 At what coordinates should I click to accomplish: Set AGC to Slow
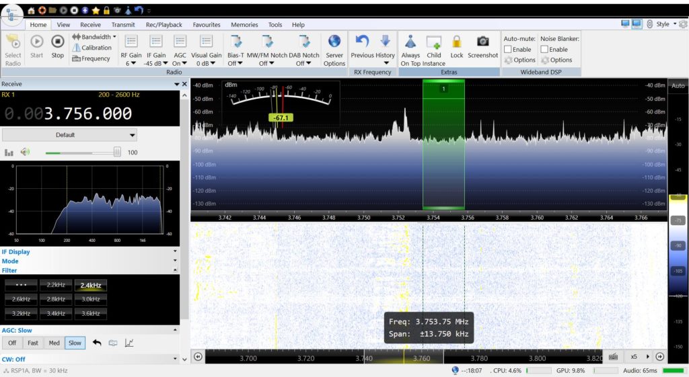point(75,343)
